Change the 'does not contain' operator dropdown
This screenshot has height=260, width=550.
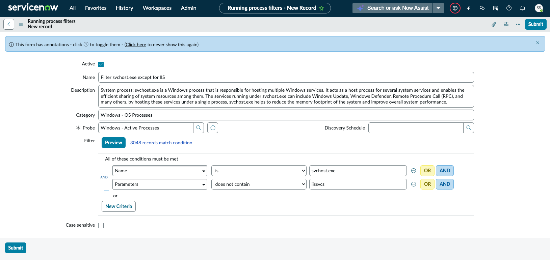click(x=259, y=184)
